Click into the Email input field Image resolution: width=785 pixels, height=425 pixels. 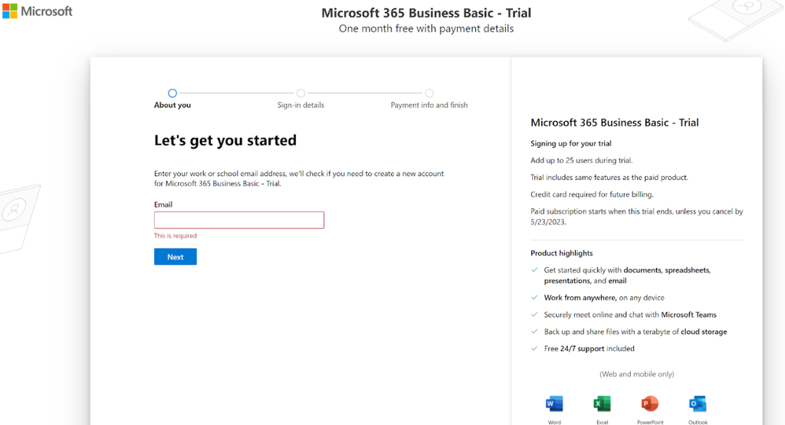239,220
